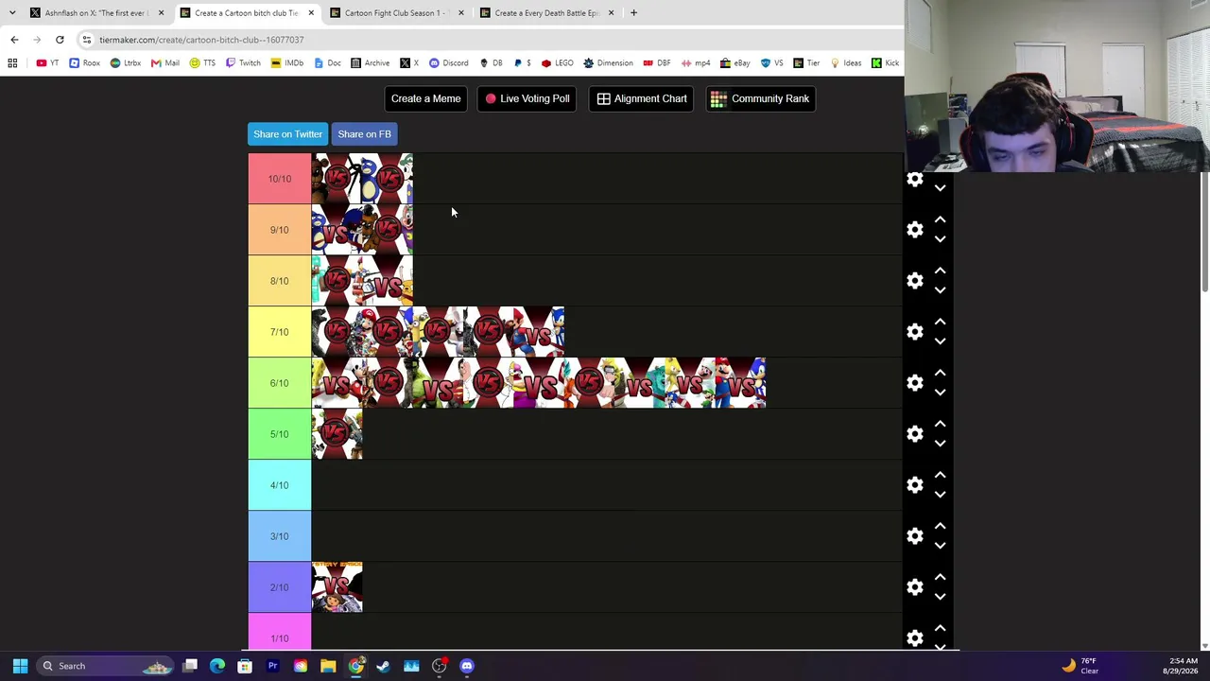Share the tier list on Twitter
The width and height of the screenshot is (1210, 681).
click(x=287, y=134)
